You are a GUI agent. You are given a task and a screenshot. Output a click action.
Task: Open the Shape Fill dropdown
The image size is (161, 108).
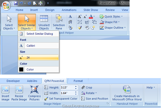tap(110, 22)
